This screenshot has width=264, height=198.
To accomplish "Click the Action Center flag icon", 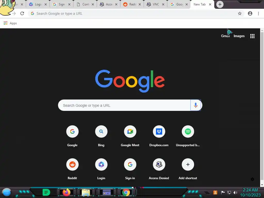I will [x=223, y=192].
